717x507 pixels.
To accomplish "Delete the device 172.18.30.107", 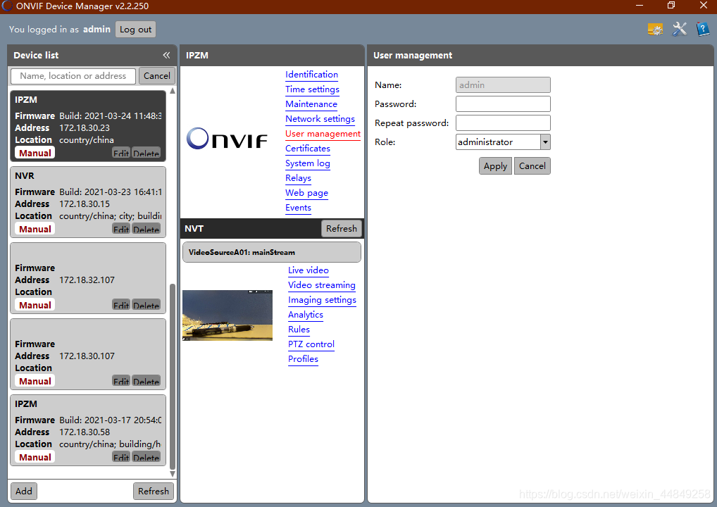I will tap(146, 381).
